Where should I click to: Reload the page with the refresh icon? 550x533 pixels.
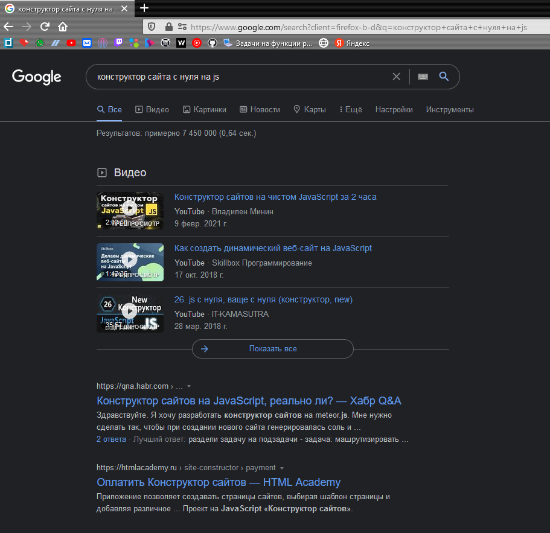(45, 27)
